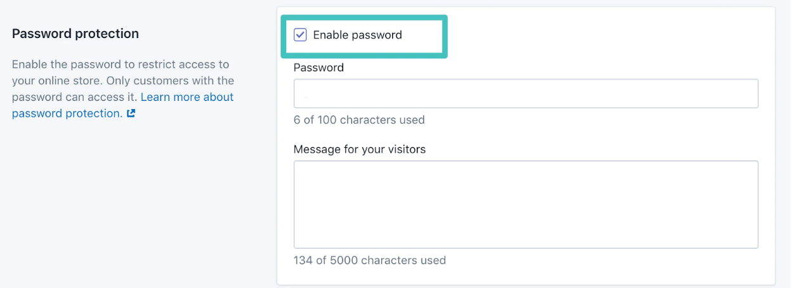Focus the Password input field
The height and width of the screenshot is (288, 793).
pos(526,93)
